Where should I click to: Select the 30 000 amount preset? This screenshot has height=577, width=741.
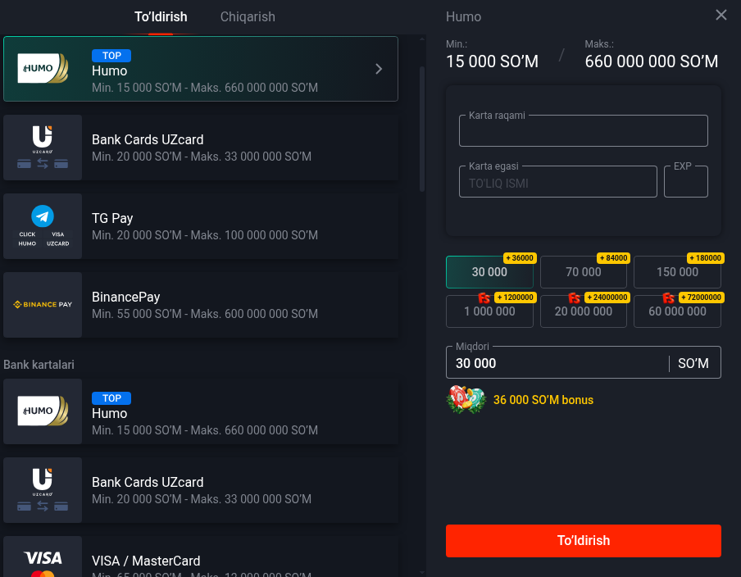pos(489,272)
